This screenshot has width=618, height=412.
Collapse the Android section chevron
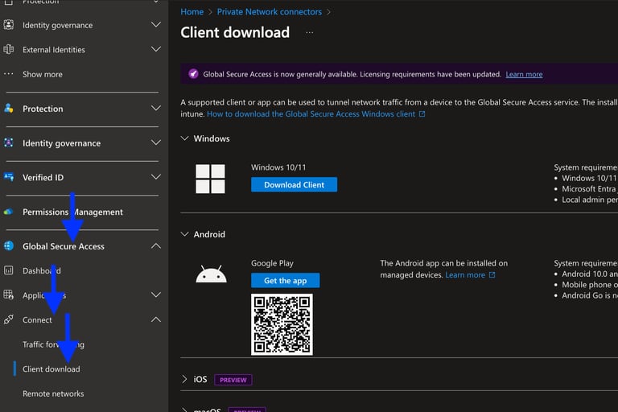[x=184, y=234]
